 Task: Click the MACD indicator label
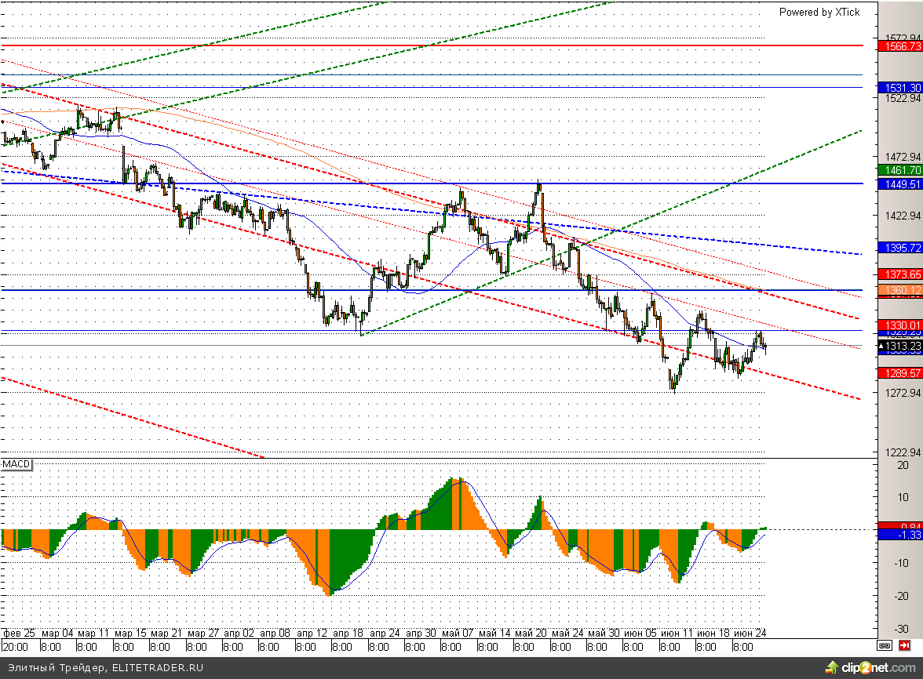click(x=16, y=465)
